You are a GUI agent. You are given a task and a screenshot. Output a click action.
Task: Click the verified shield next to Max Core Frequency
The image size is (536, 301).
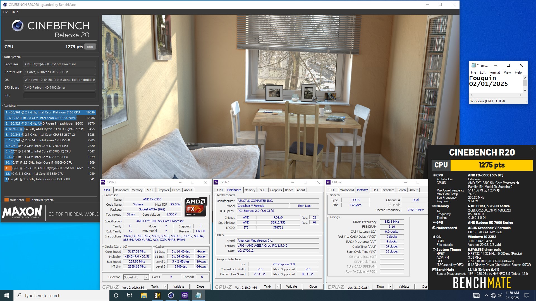pyautogui.click(x=498, y=191)
